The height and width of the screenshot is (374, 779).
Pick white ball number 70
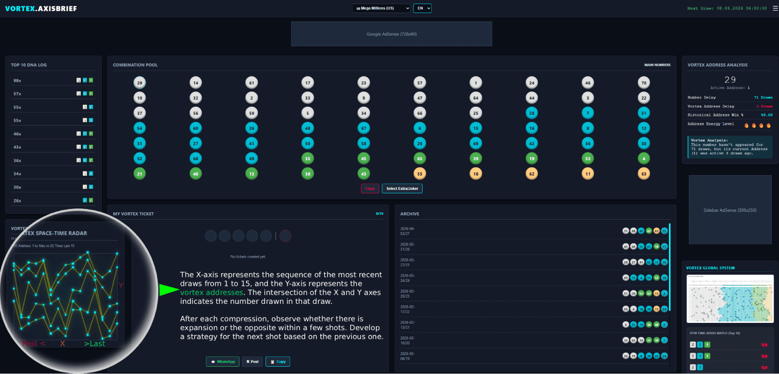click(x=644, y=83)
